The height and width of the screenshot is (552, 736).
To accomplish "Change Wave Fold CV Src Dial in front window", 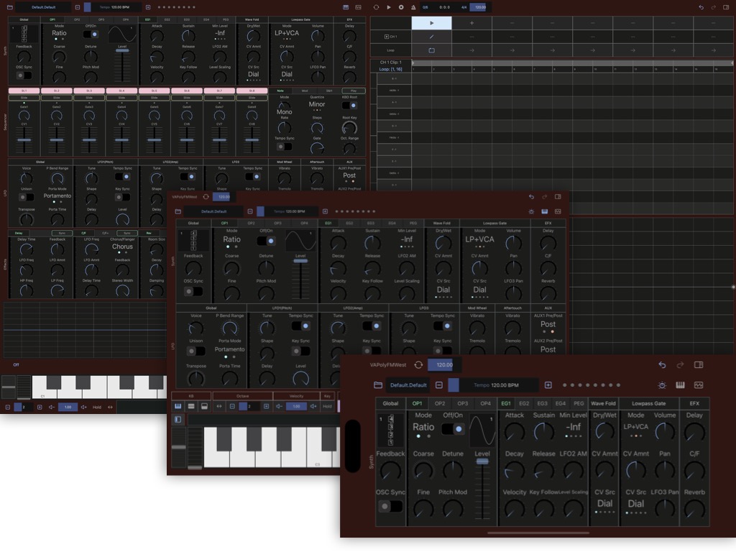I will pyautogui.click(x=604, y=504).
